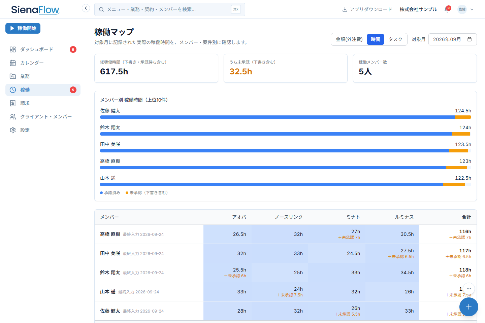Click 田中 美咲 ノースリンク 33h cell
This screenshot has height=323, width=485.
click(x=280, y=253)
